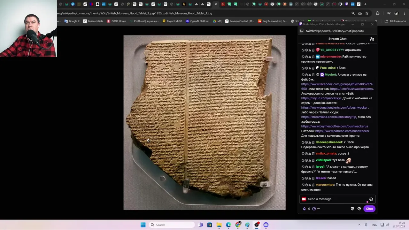Open Discord from the taskbar
This screenshot has height=230, width=409.
[266, 225]
